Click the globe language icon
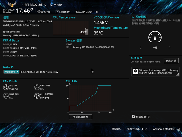 39,11
